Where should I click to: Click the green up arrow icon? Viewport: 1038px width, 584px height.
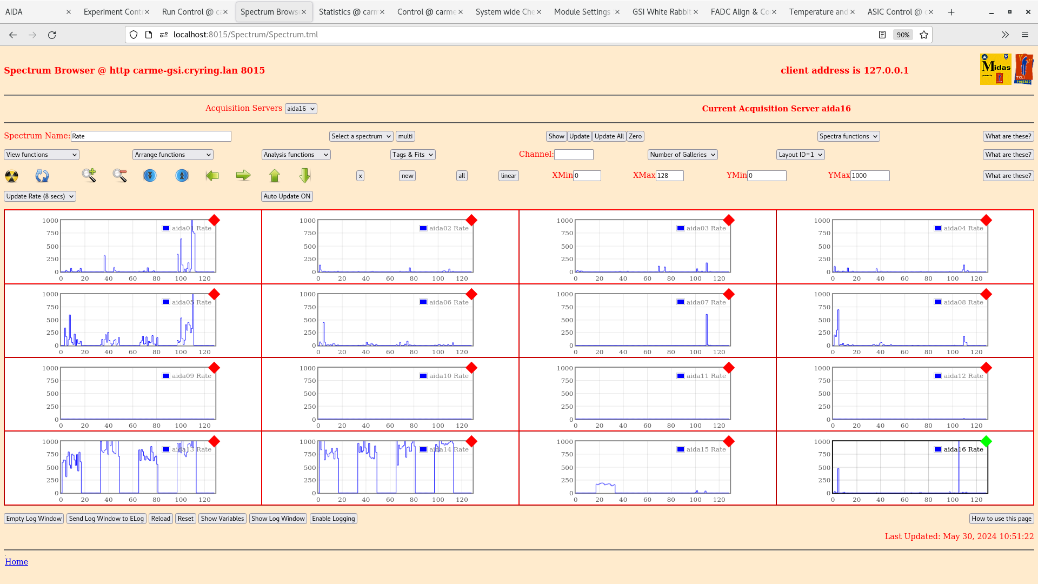[275, 176]
